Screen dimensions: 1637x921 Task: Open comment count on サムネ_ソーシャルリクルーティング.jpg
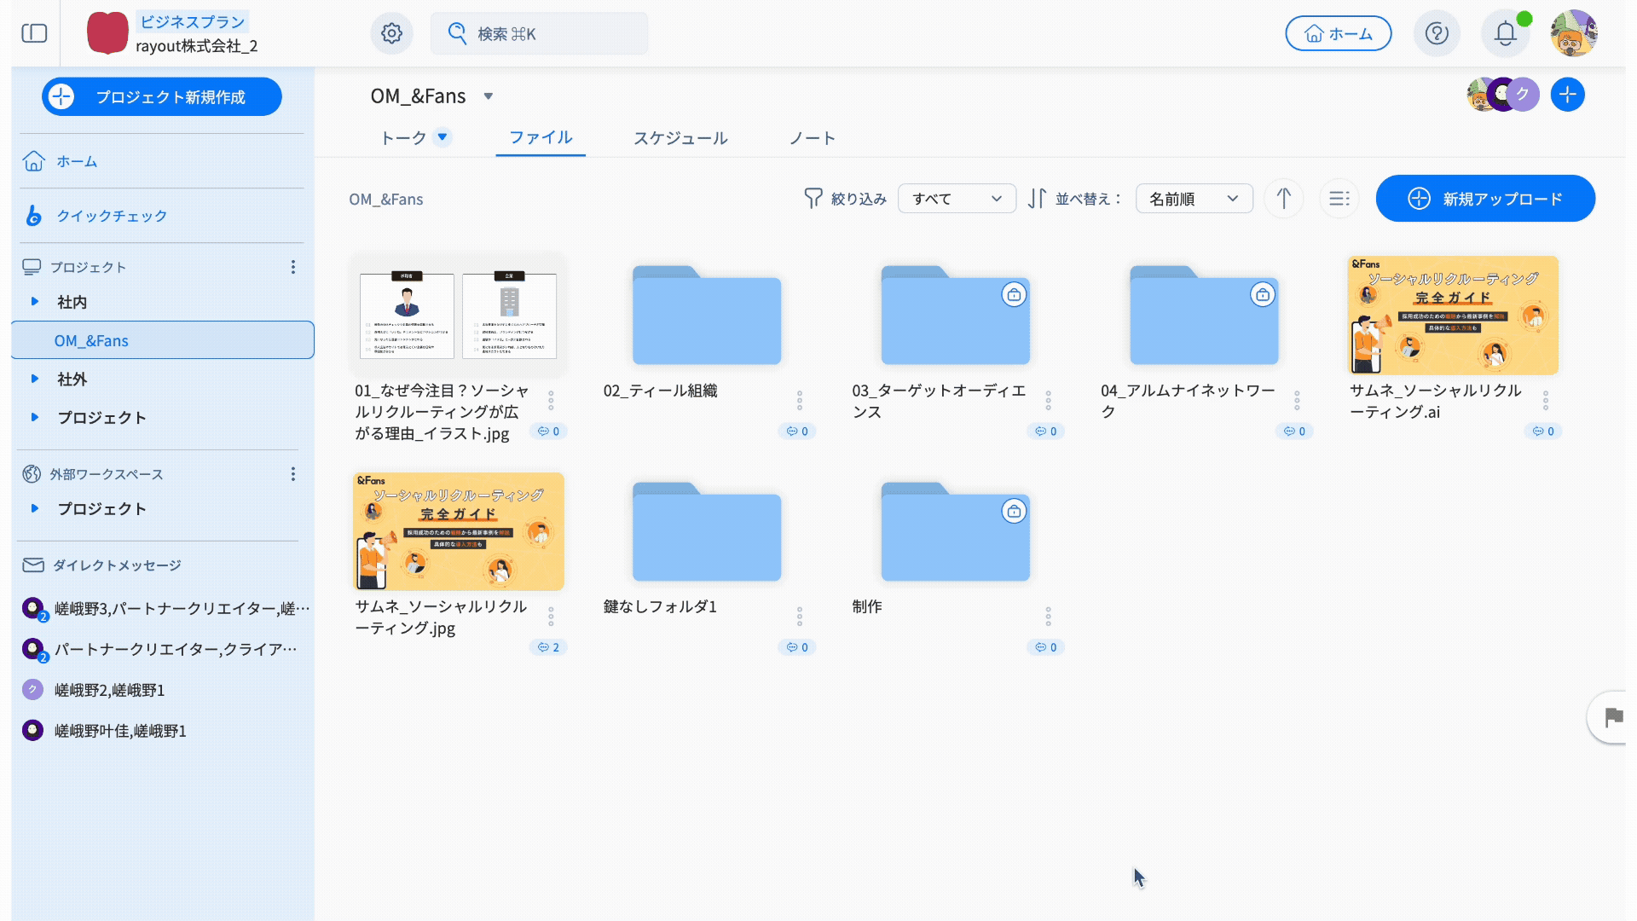click(548, 647)
